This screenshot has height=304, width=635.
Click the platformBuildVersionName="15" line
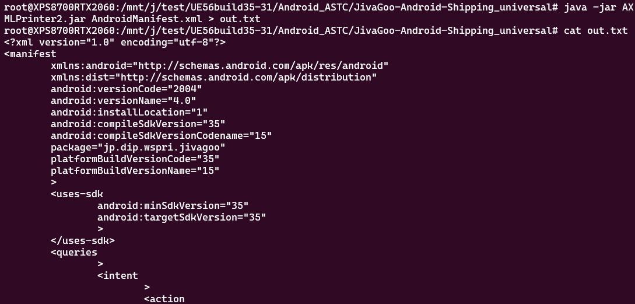[135, 170]
